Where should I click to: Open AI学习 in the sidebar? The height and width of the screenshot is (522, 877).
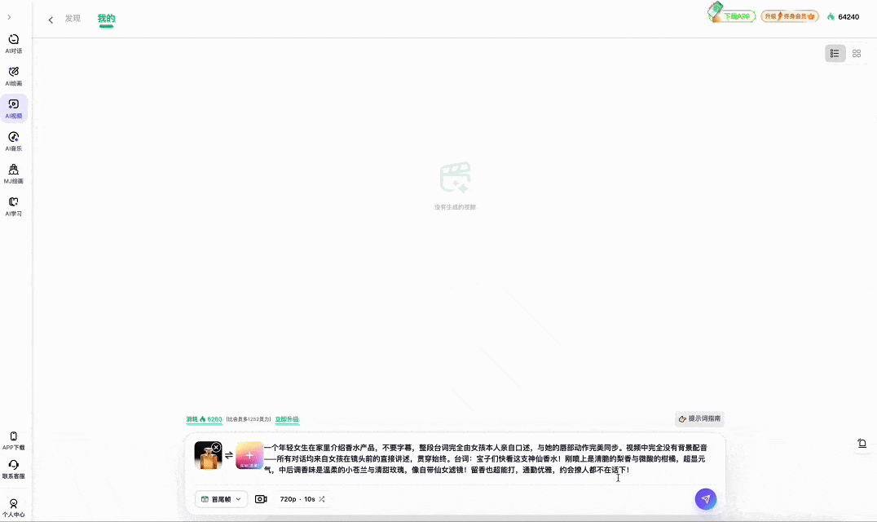click(x=13, y=206)
